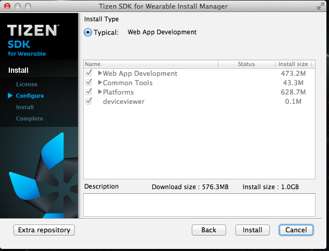
Task: Select the deviceviewer row label
Action: pyautogui.click(x=124, y=101)
